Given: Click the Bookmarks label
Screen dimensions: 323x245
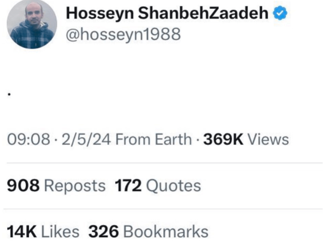Looking at the screenshot, I should tap(166, 232).
